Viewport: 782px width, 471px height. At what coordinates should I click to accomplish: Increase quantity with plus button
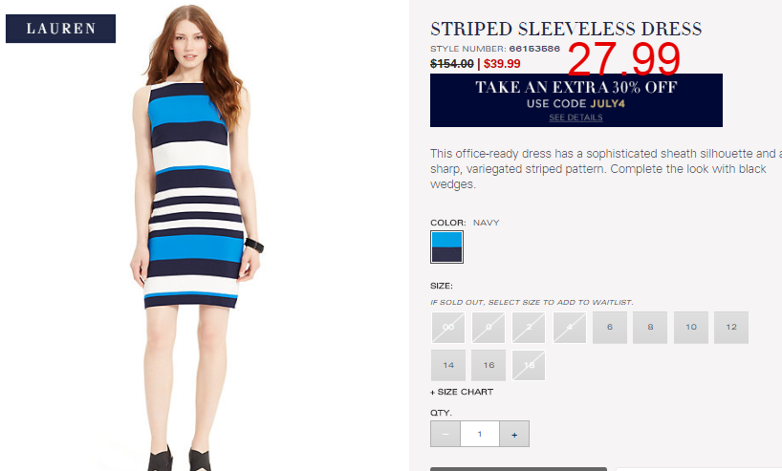(514, 434)
